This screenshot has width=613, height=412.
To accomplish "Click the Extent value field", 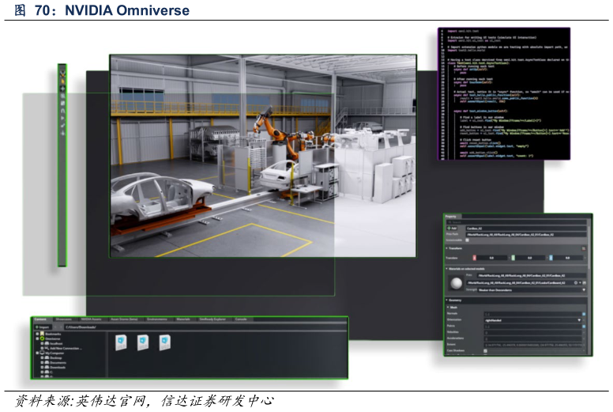I will pyautogui.click(x=533, y=345).
